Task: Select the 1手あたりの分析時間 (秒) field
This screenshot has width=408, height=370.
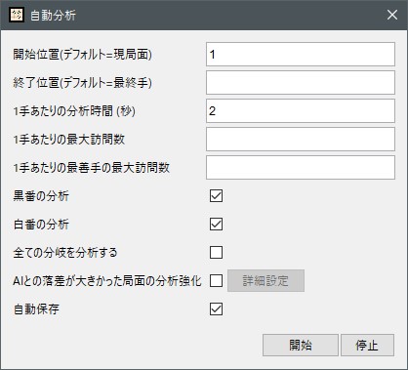Action: pyautogui.click(x=301, y=111)
